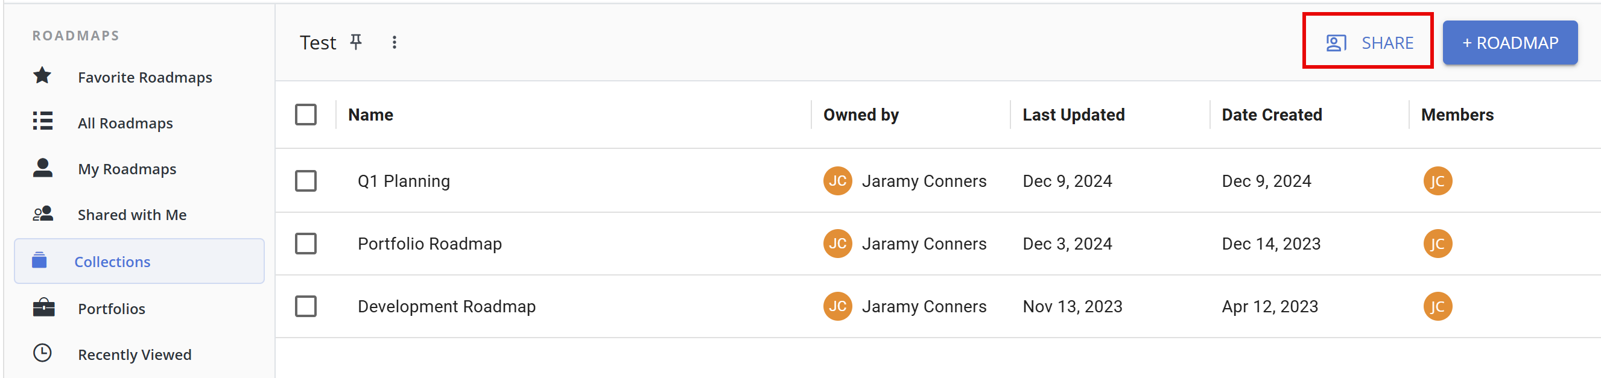1601x378 pixels.
Task: Click the All Roadmaps list icon
Action: (42, 122)
